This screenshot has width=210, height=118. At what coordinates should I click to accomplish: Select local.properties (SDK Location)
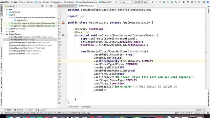click(x=24, y=53)
